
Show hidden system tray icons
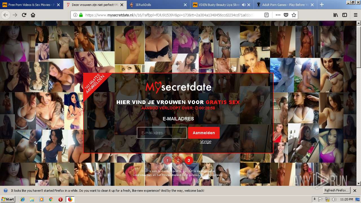(x=314, y=199)
